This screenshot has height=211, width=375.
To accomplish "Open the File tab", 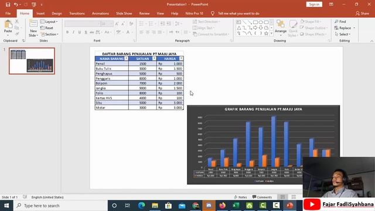I will tap(8, 13).
